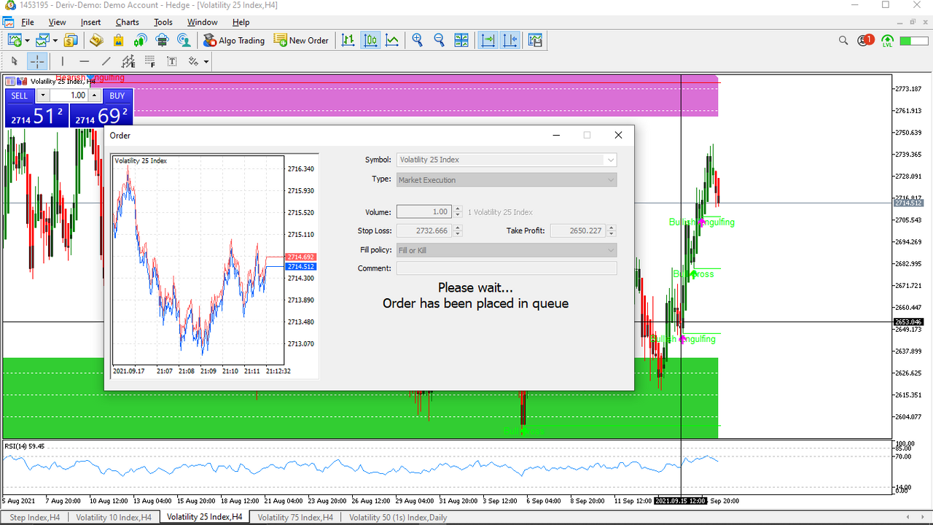Click the Algo Trading button

tap(234, 40)
